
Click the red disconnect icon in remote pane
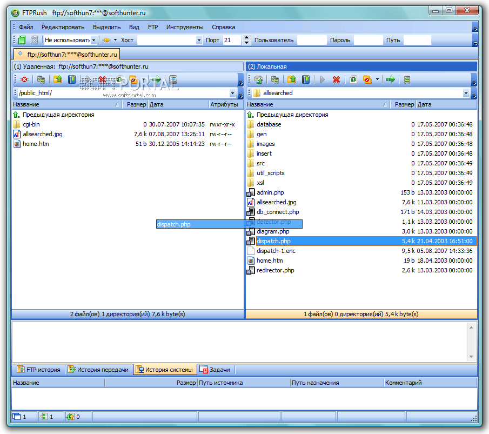pos(24,80)
